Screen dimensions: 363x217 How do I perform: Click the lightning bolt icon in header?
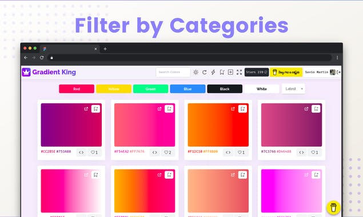point(213,72)
